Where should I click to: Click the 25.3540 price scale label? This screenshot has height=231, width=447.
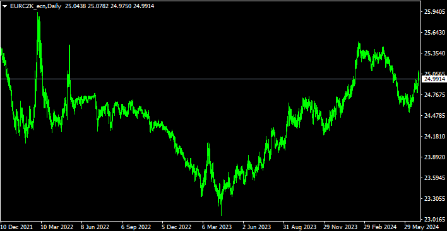[434, 53]
